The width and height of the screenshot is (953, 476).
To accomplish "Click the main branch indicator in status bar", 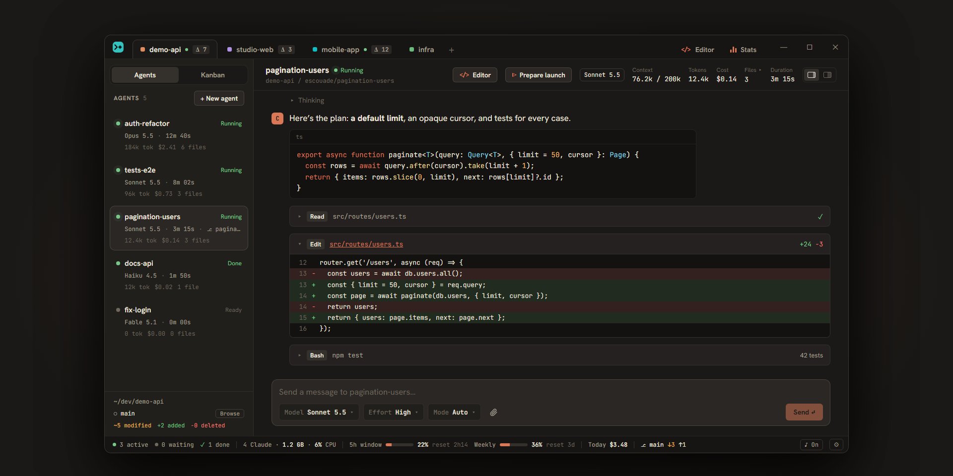I will pos(663,445).
